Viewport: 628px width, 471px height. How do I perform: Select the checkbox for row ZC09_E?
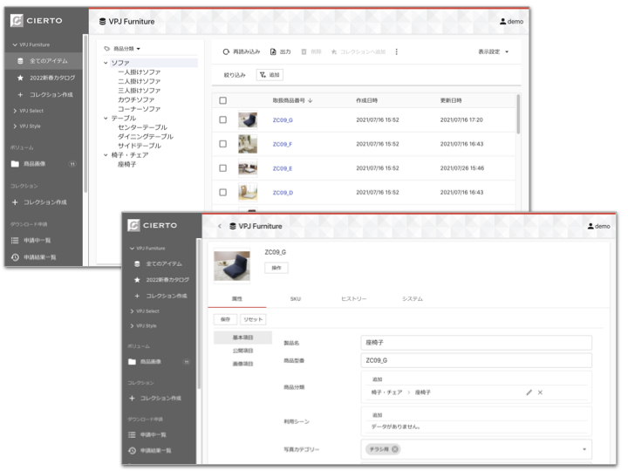point(223,168)
